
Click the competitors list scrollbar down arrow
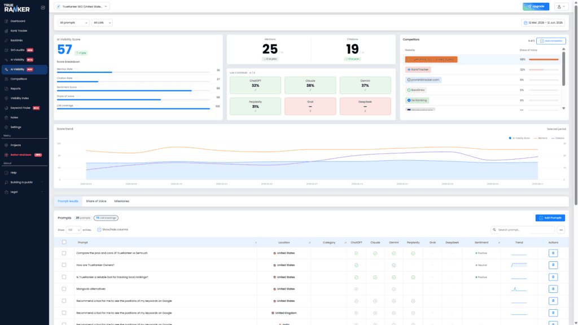click(563, 108)
